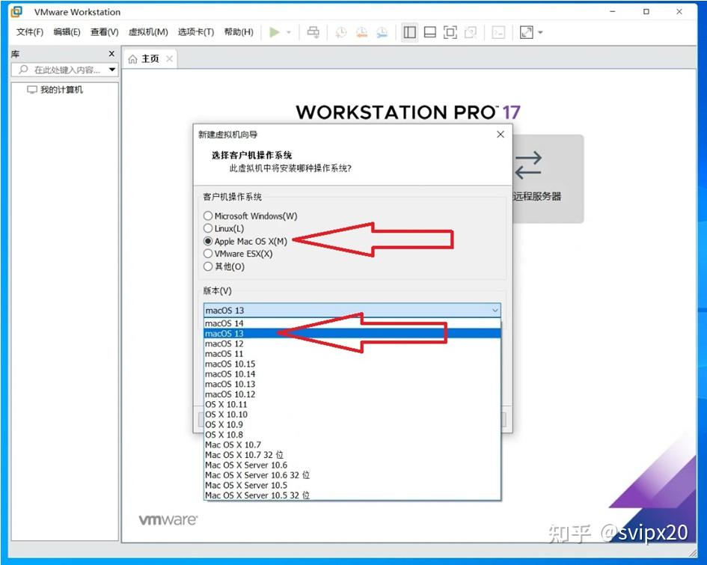707x565 pixels.
Task: Choose macOS 14 in the version list
Action: coord(352,323)
